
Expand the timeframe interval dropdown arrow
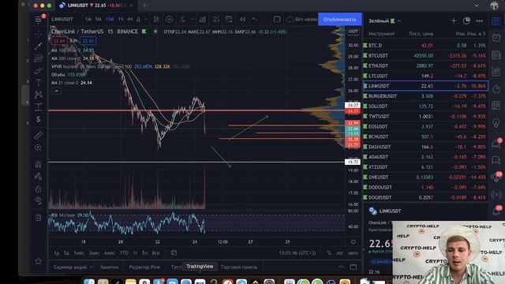146,19
